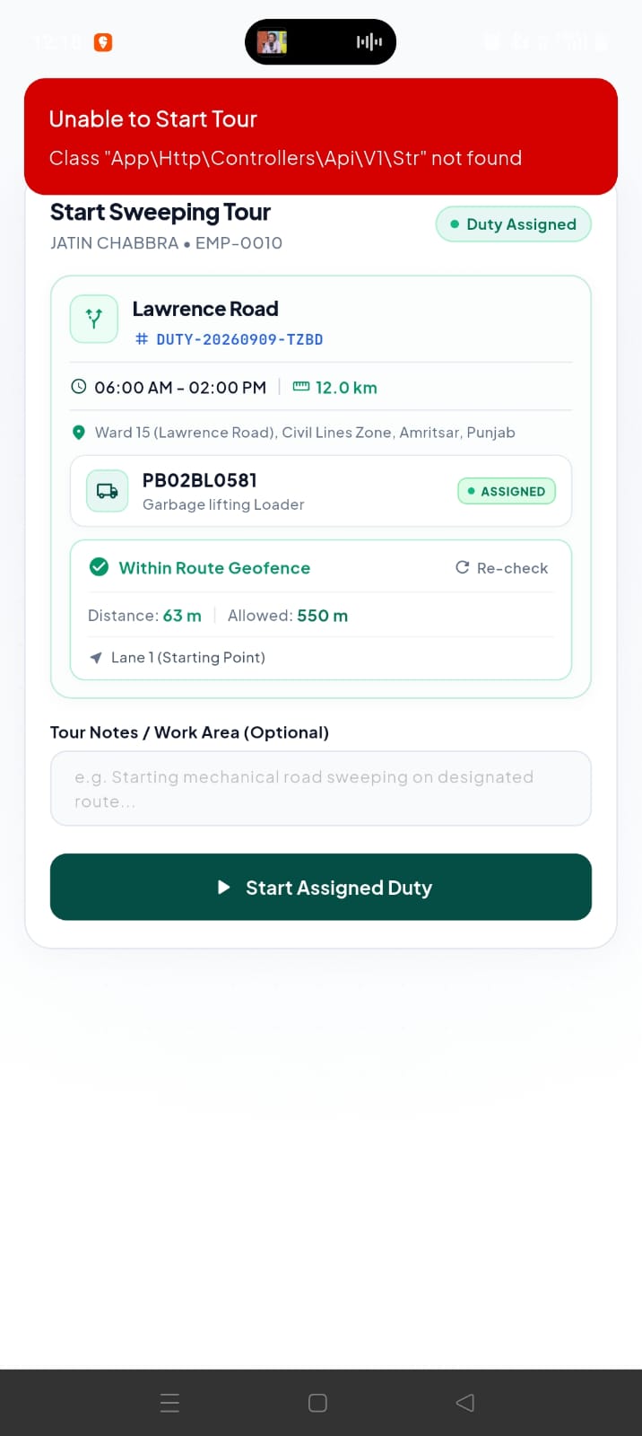Open Android recent apps menu button
The height and width of the screenshot is (1436, 642).
point(169,1403)
